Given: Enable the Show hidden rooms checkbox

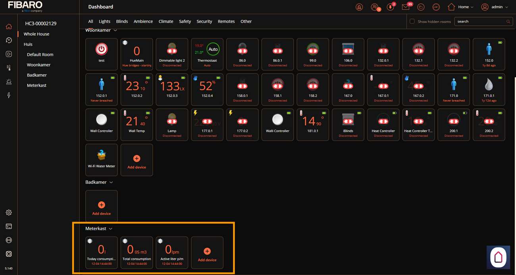Looking at the screenshot, I should click(412, 21).
